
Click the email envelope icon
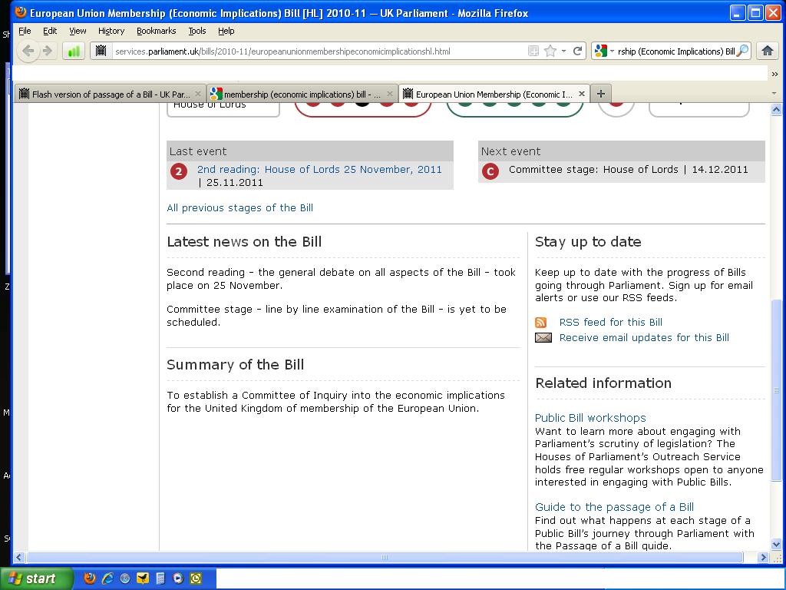pos(543,338)
